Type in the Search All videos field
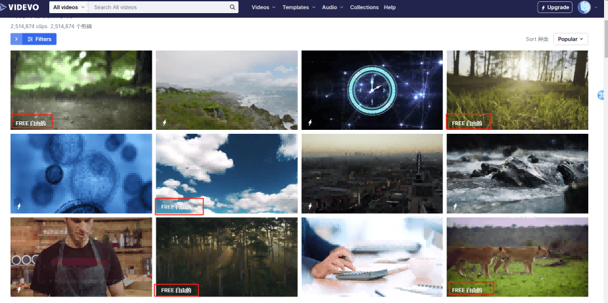This screenshot has height=303, width=608. click(158, 7)
